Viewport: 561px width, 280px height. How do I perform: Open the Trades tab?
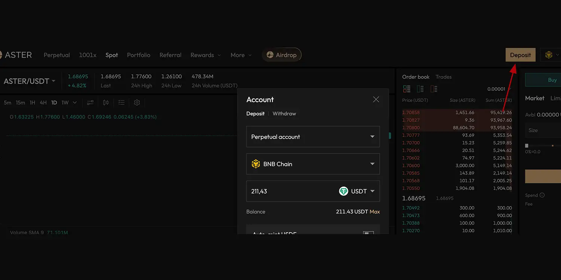[x=444, y=77]
